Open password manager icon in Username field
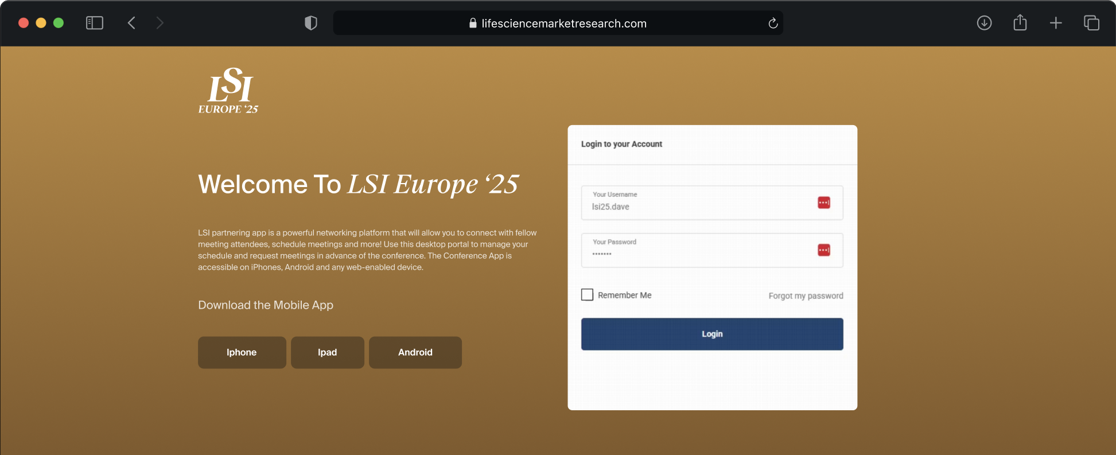 click(x=824, y=203)
